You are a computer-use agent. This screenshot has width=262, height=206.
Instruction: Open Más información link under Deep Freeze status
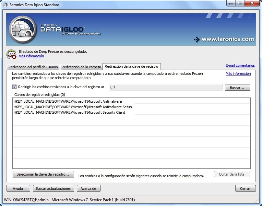click(x=31, y=56)
